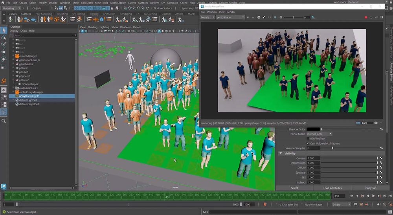
Task: Click the Golaem crowd icon in left toolbox
Action: click(x=4, y=81)
